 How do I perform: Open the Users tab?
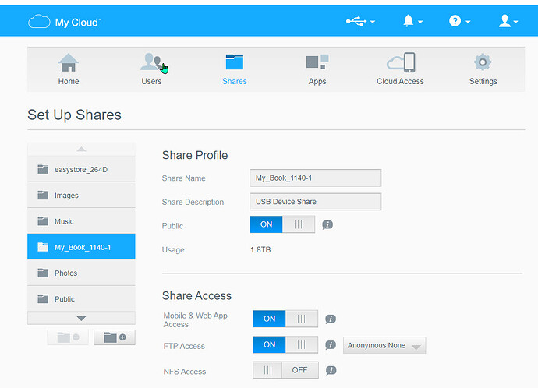(x=152, y=69)
